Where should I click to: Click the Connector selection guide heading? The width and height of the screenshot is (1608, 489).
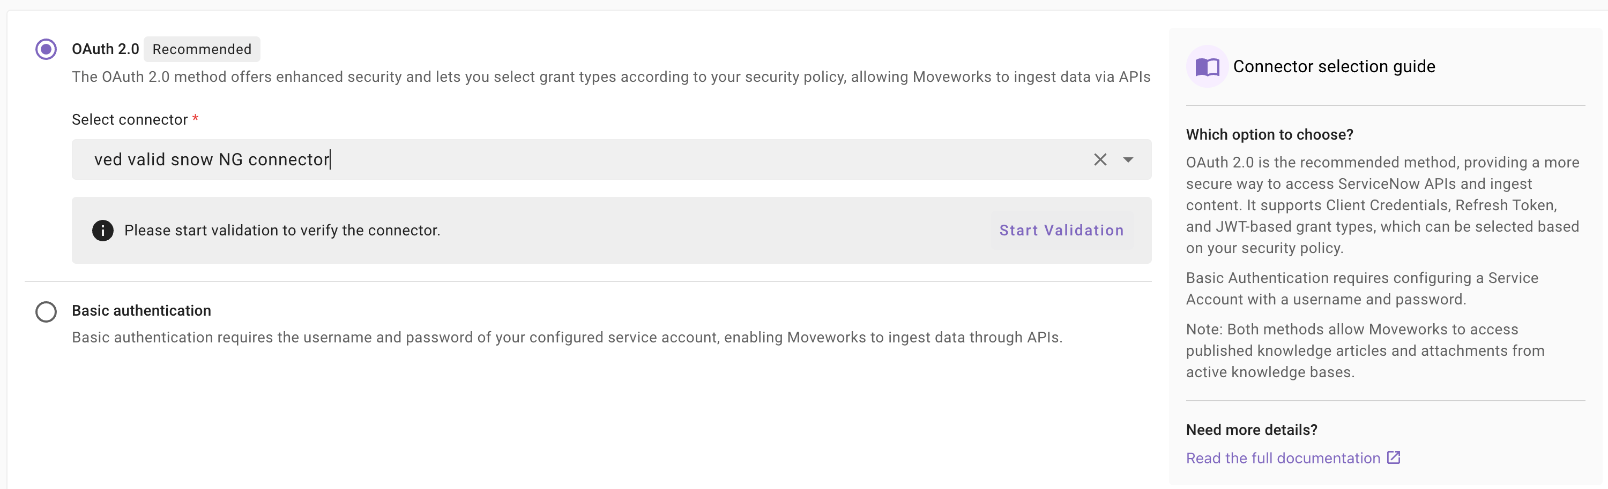[x=1334, y=67]
